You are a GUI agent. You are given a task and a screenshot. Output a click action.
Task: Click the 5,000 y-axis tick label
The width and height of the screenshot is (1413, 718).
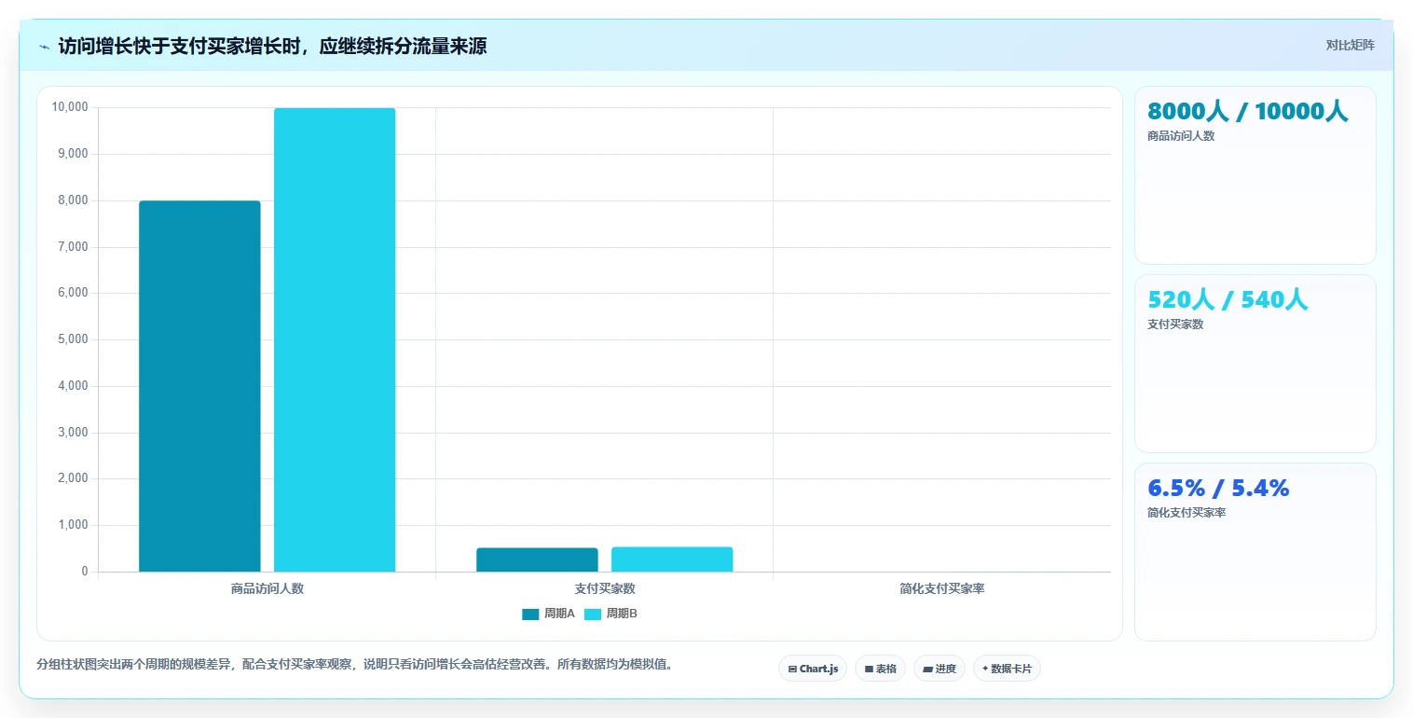point(73,339)
